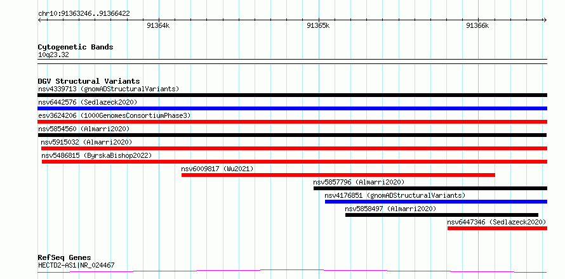
Task: Click the nsv4339713 gnomADStructuralVariants variant label
Action: point(109,89)
